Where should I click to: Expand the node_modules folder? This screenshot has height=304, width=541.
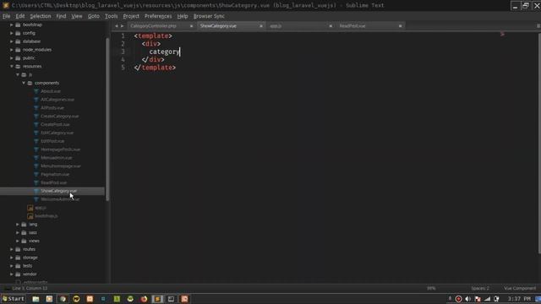click(12, 50)
